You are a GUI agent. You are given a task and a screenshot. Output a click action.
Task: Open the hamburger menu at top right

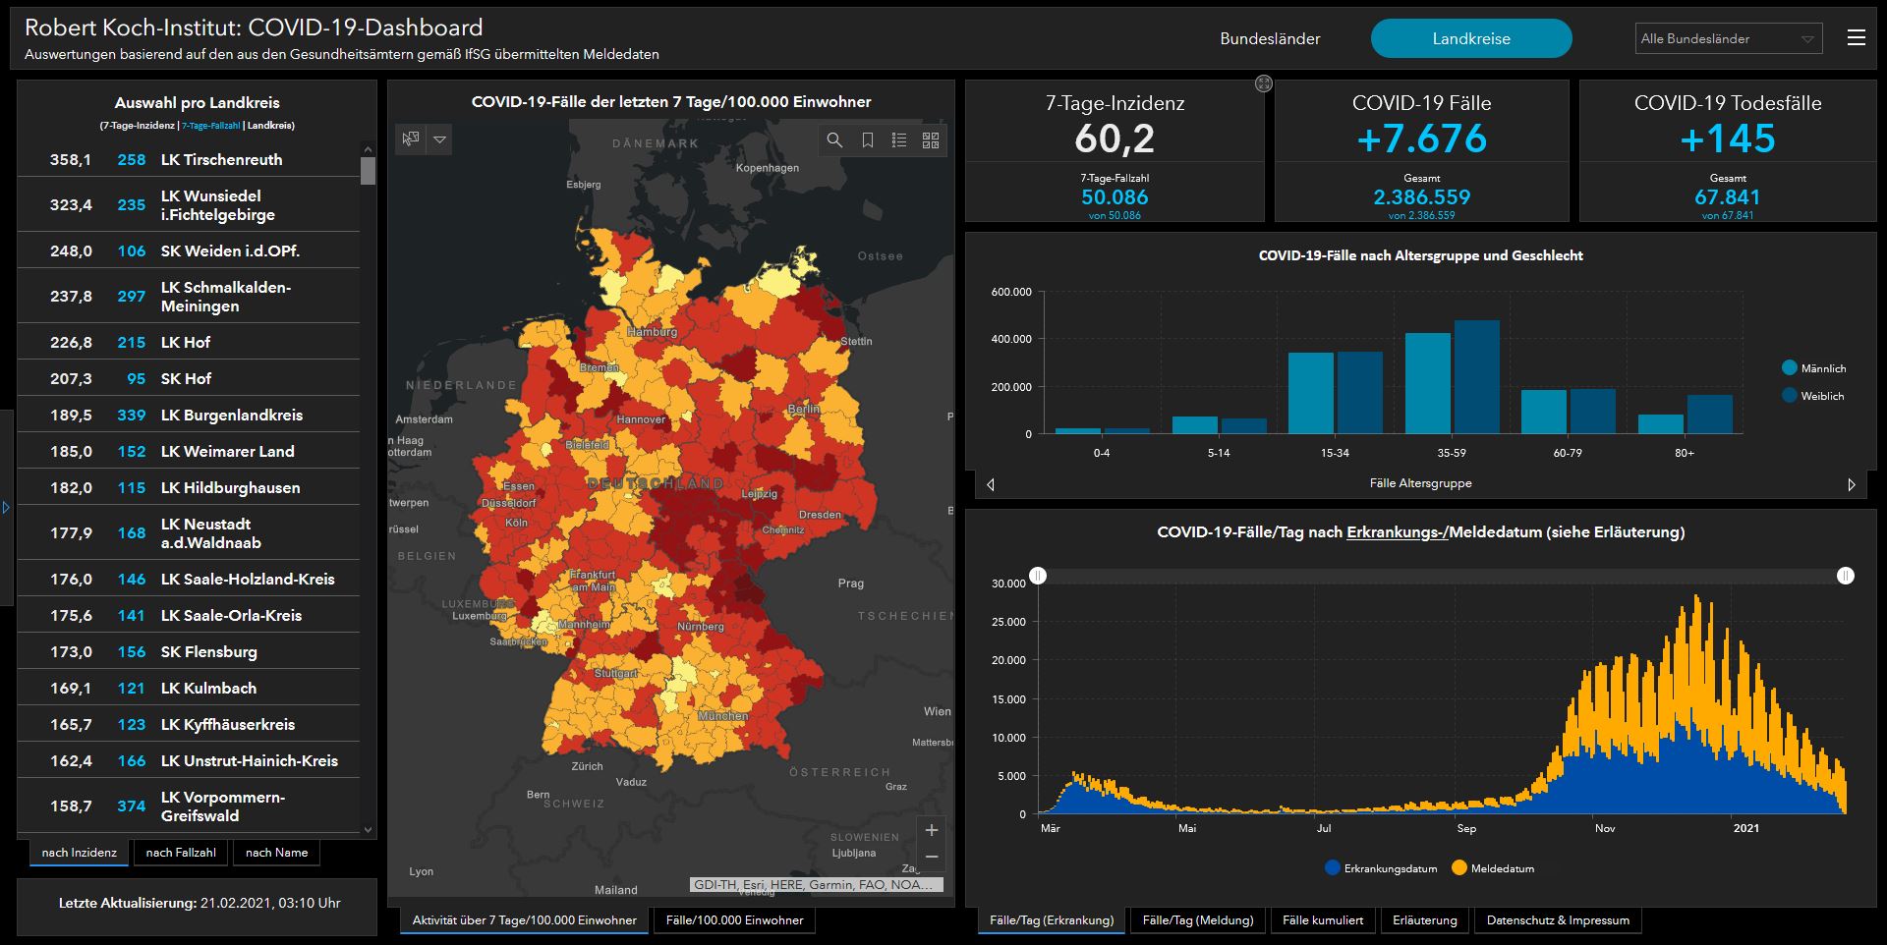1856,38
